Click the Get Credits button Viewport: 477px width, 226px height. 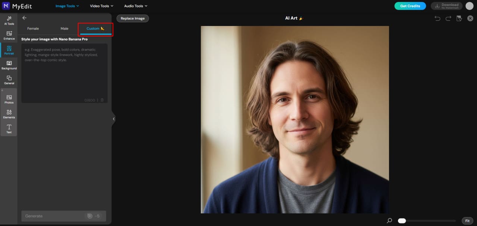click(410, 6)
